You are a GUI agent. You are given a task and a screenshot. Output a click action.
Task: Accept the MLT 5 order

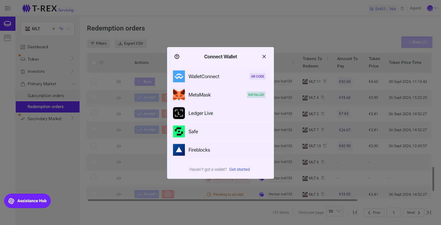click(x=147, y=194)
